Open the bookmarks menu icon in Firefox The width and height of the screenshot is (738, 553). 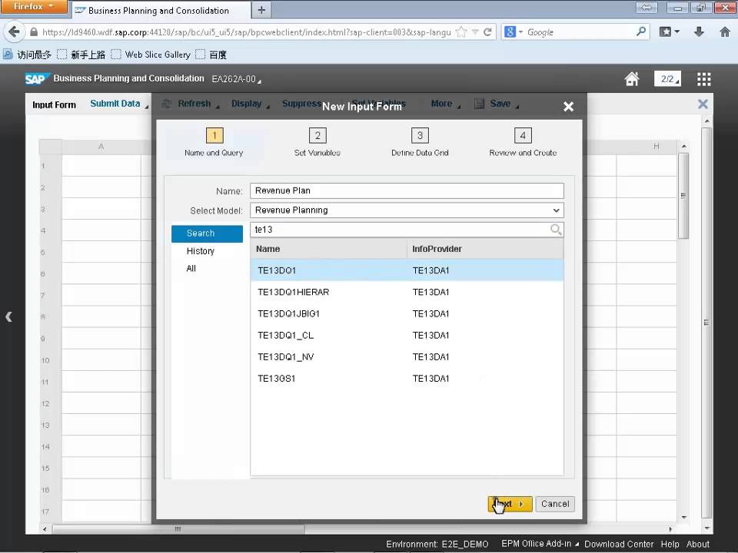[669, 32]
